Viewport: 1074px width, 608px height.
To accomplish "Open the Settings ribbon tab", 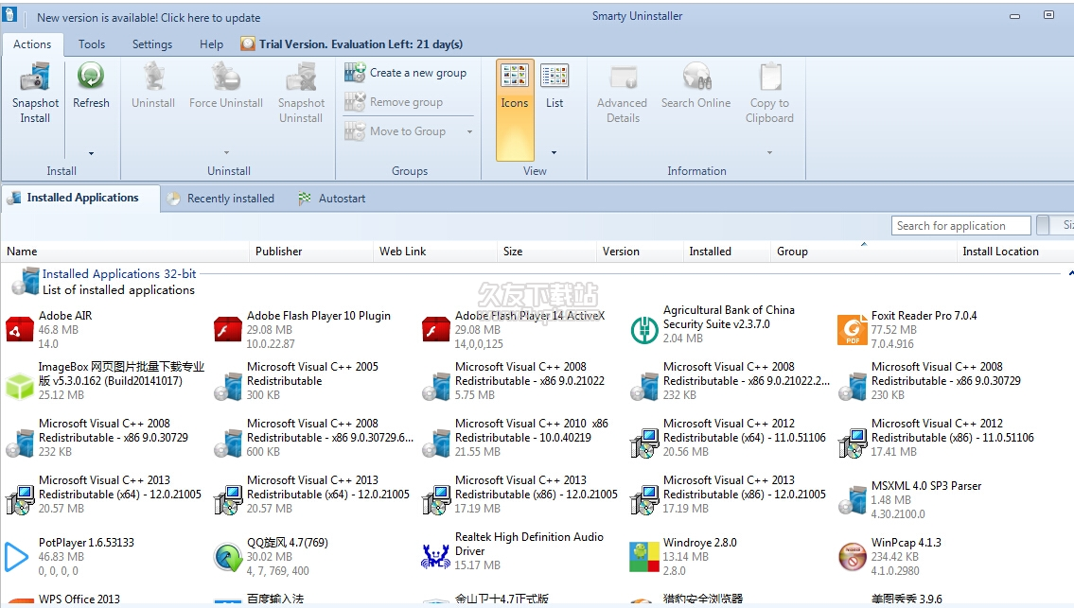I will 152,43.
